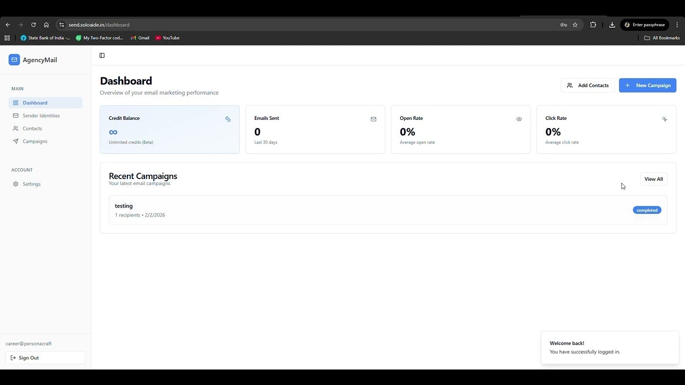Reload the page with the refresh icon
Screen dimensions: 685x385
pos(34,25)
